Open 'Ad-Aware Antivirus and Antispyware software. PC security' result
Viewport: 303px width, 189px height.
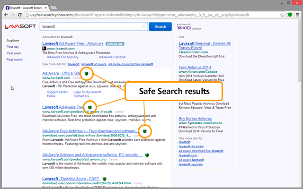pos(92,155)
